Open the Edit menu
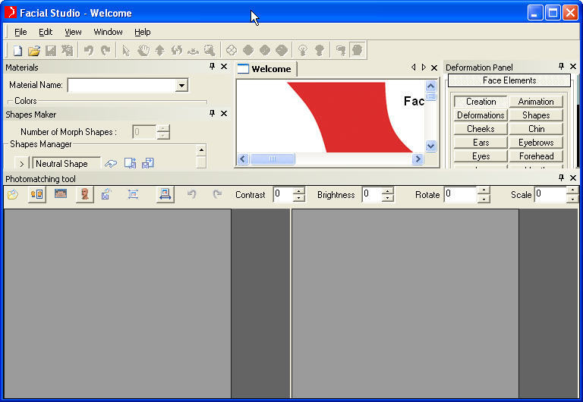The width and height of the screenshot is (583, 402). [46, 32]
